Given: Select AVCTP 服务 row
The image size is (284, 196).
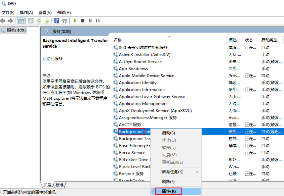Looking at the screenshot, I should click(x=130, y=125).
